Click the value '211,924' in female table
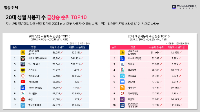This screenshot has width=200, height=112. pos(155,53)
